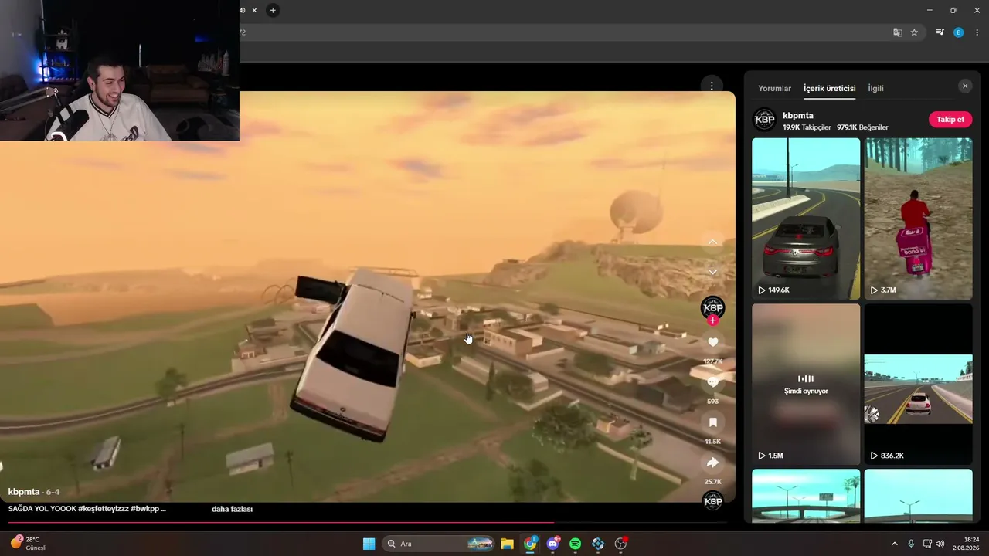Click the taskbar Ara search box

439,544
